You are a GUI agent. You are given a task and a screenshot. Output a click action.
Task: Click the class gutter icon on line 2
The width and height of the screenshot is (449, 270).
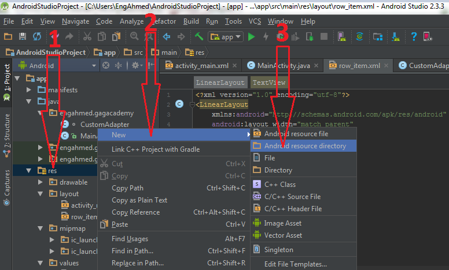[179, 104]
